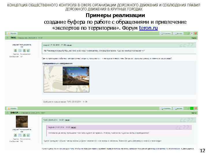Viewport: 208px width, 156px height.
Task: Open the teron.ru forum link
Action: [x=148, y=28]
